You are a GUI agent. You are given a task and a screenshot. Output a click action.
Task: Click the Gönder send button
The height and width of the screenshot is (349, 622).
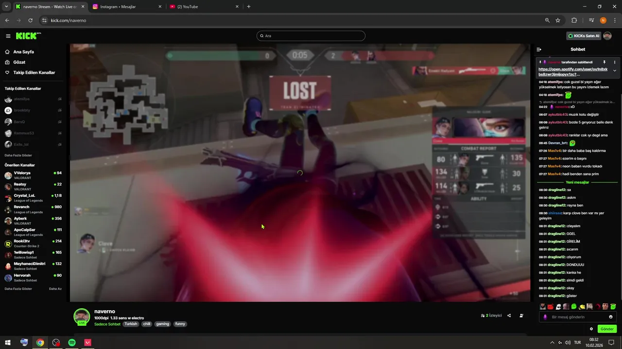pos(607,329)
